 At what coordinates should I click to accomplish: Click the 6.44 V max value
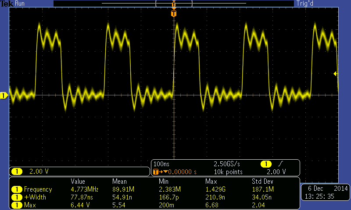pyautogui.click(x=80, y=205)
